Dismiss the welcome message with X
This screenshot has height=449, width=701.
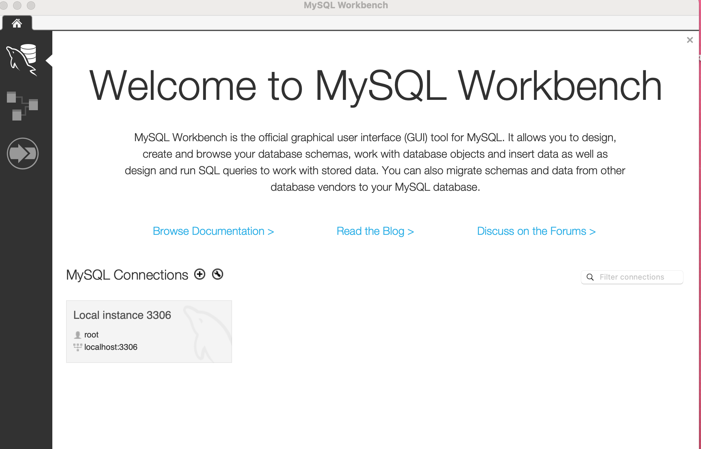coord(690,40)
